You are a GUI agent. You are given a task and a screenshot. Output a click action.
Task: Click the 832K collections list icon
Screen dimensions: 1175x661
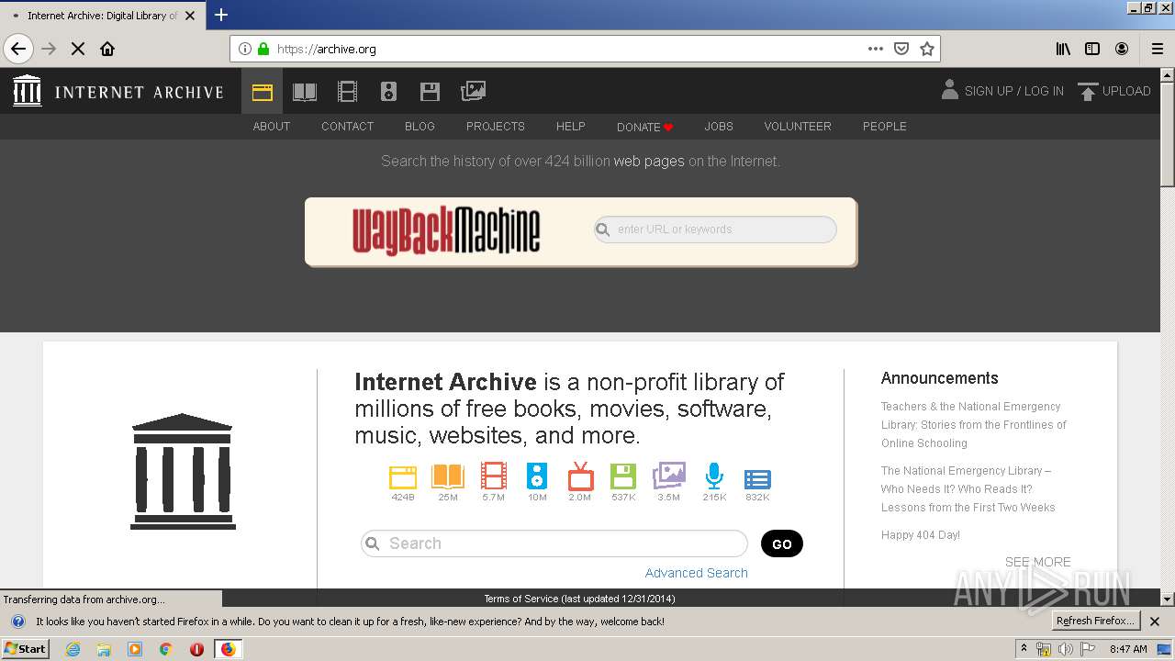(757, 479)
